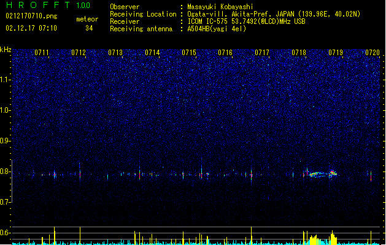Image resolution: width=386 pixels, height=245 pixels.
Task: Click the echo burst below 0717 marker
Action: 252,175
